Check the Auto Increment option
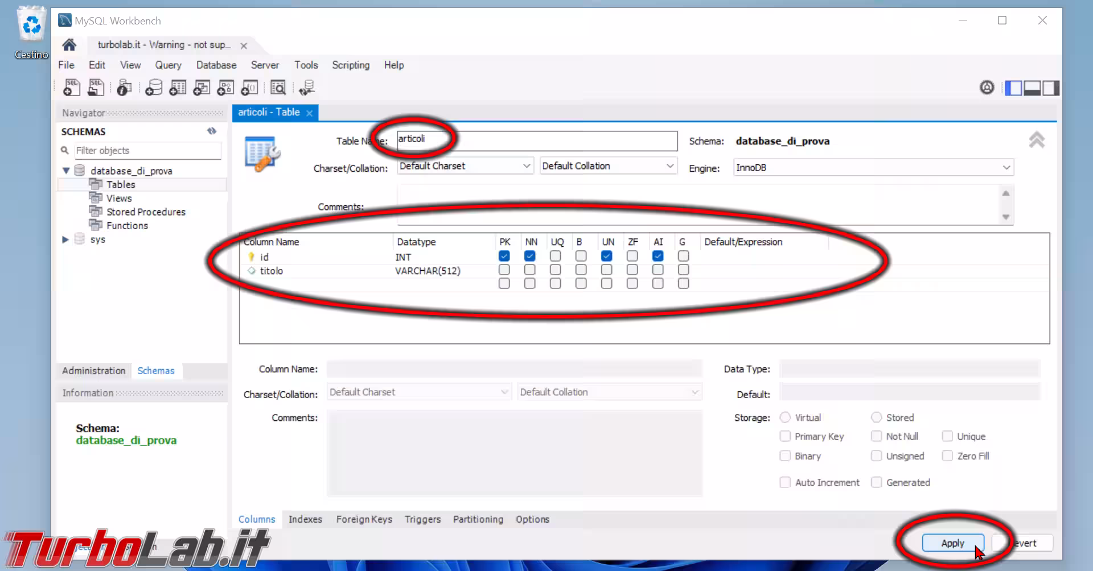1093x571 pixels. click(785, 482)
